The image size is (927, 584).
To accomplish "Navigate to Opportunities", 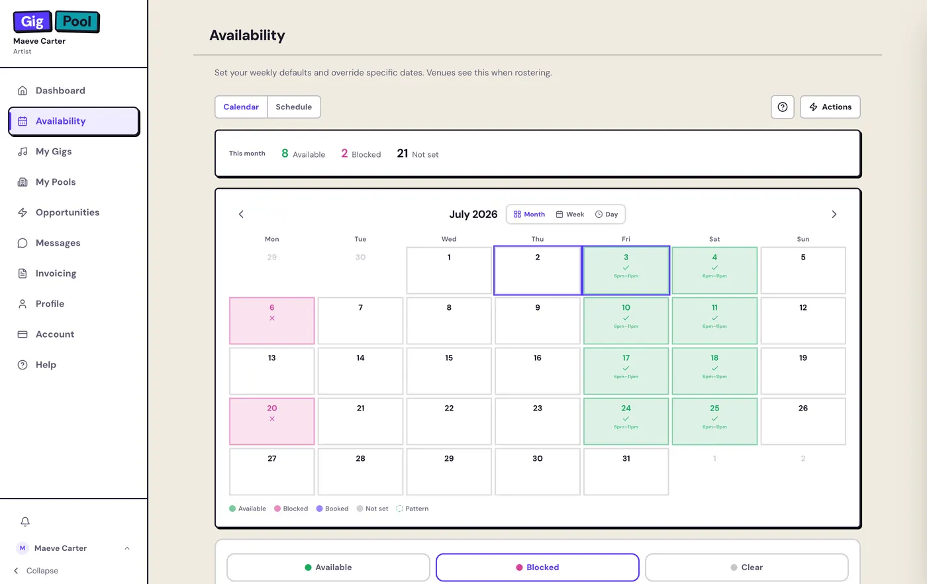I will [x=73, y=213].
